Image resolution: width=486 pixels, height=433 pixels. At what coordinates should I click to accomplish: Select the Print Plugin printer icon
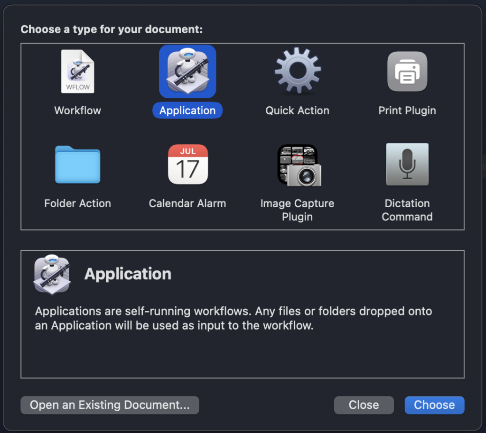click(407, 71)
